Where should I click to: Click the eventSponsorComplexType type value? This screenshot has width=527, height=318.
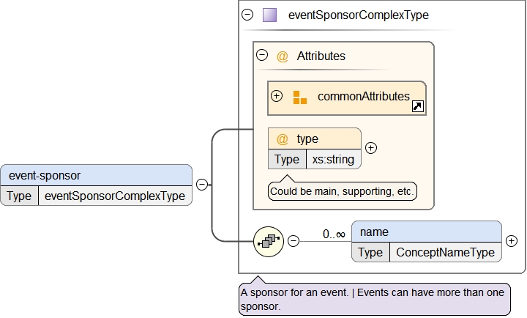pyautogui.click(x=116, y=196)
